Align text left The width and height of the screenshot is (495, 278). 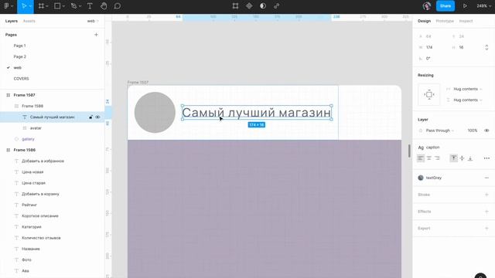(421, 158)
